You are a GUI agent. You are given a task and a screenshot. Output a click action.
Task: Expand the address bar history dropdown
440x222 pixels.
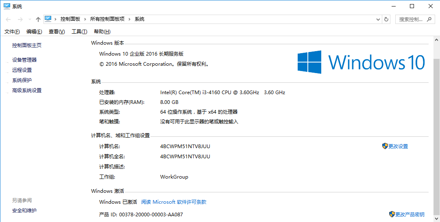pos(378,19)
